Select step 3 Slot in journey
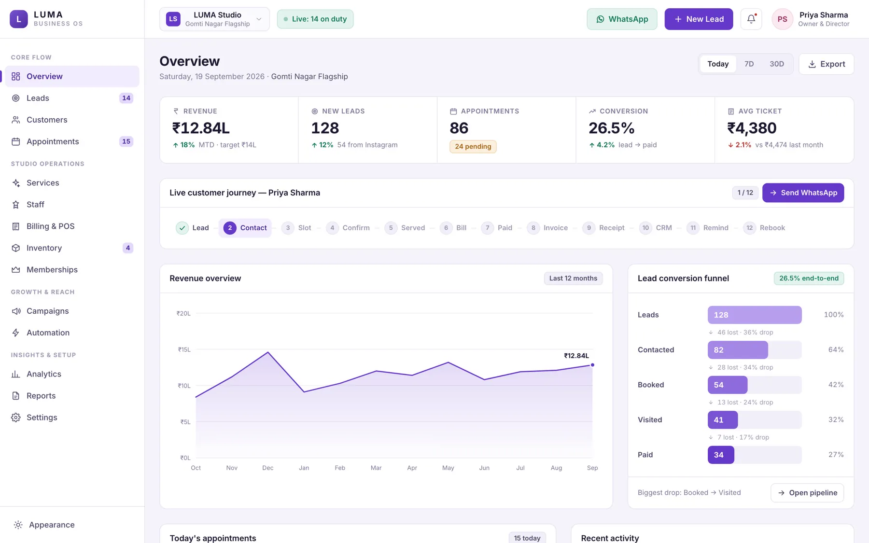This screenshot has width=869, height=543. point(297,228)
